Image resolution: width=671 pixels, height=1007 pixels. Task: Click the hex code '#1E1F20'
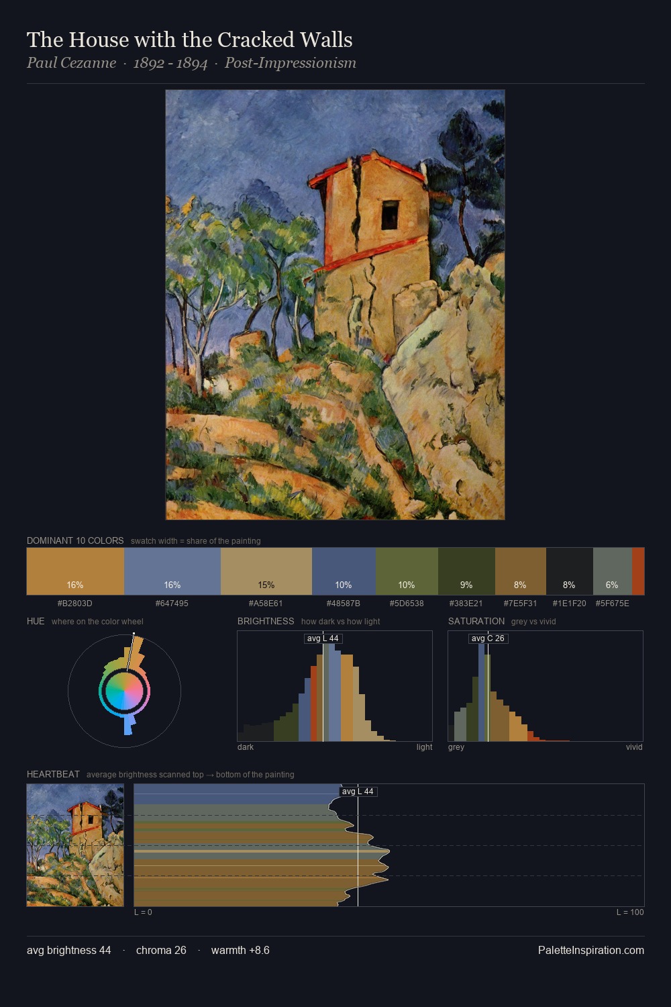click(x=570, y=604)
